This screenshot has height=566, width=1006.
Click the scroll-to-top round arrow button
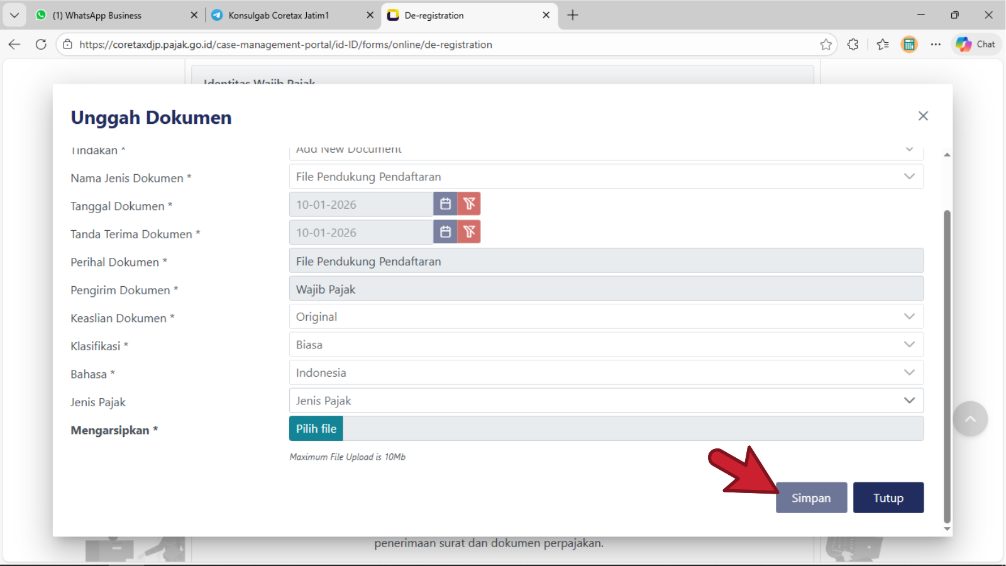click(x=970, y=419)
